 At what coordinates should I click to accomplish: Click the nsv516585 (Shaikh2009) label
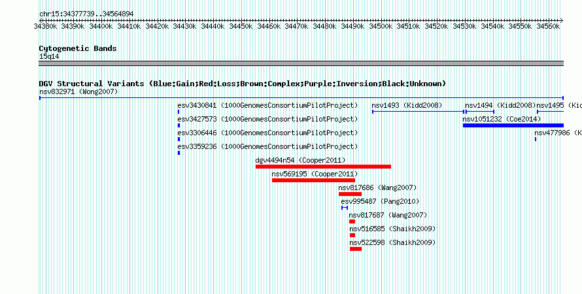point(392,229)
